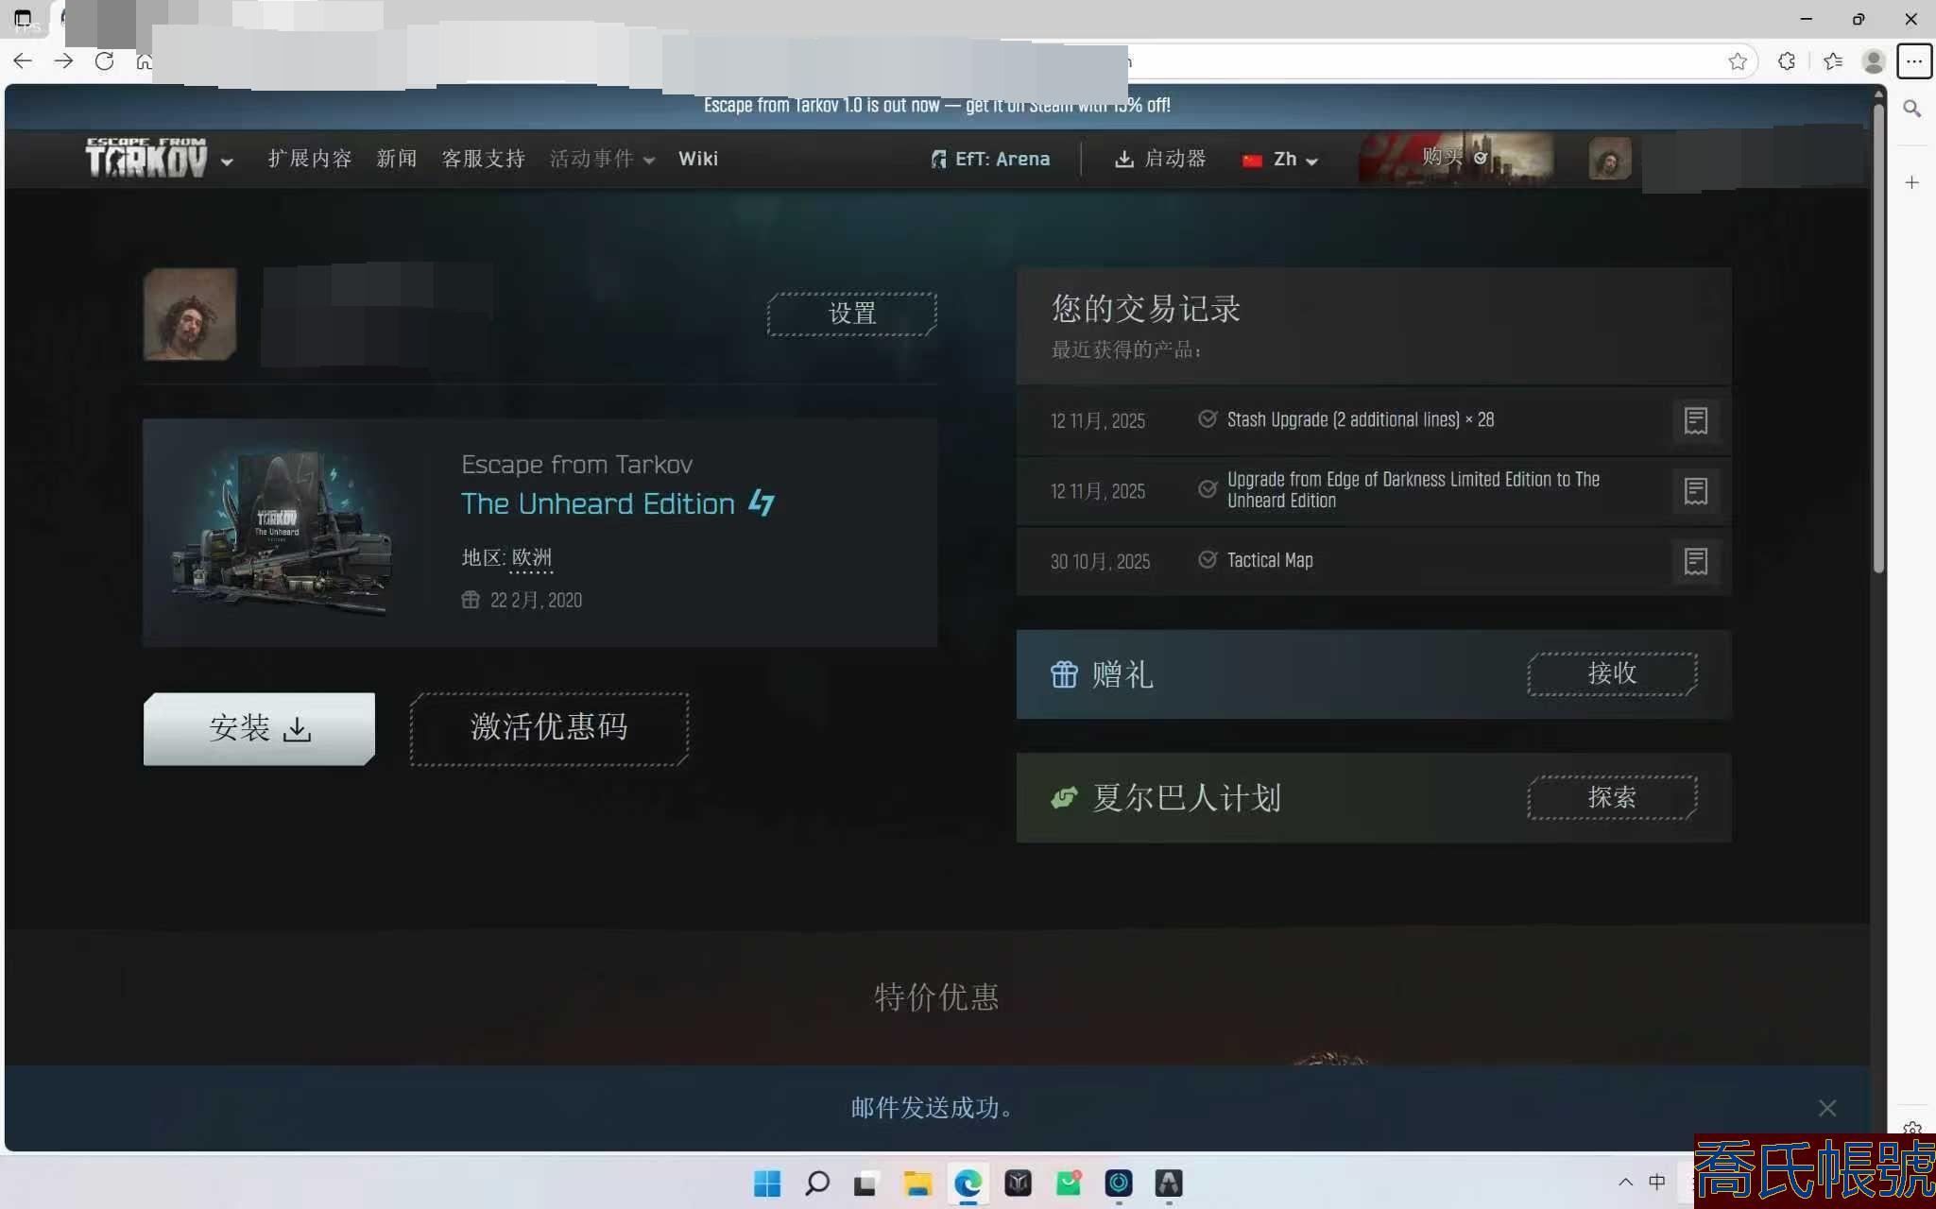Click browser favorites star icon

tap(1737, 61)
